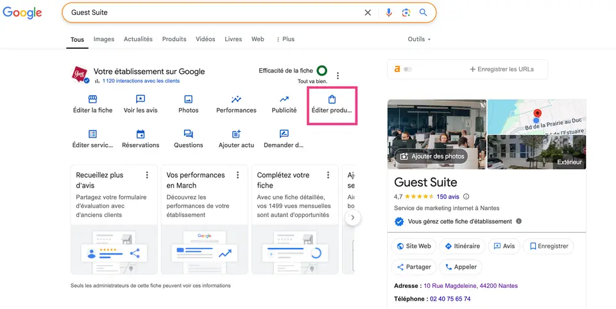
Task: Click the Site Web button
Action: pos(414,246)
